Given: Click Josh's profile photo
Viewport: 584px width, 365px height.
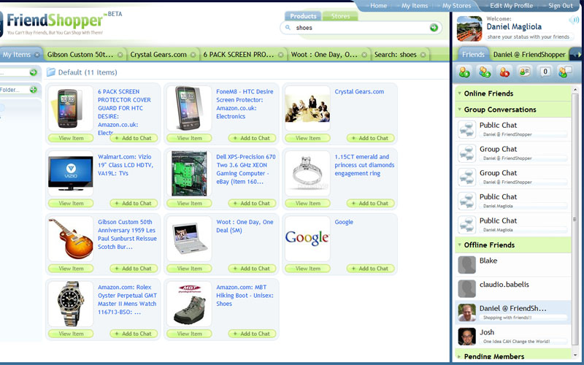Looking at the screenshot, I should click(x=466, y=337).
